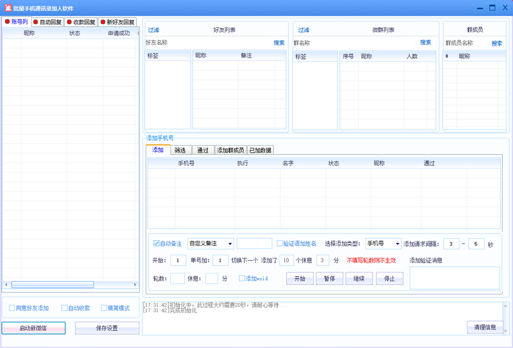Enable the 精简模式 checkbox
This screenshot has height=348, width=513.
pyautogui.click(x=104, y=308)
